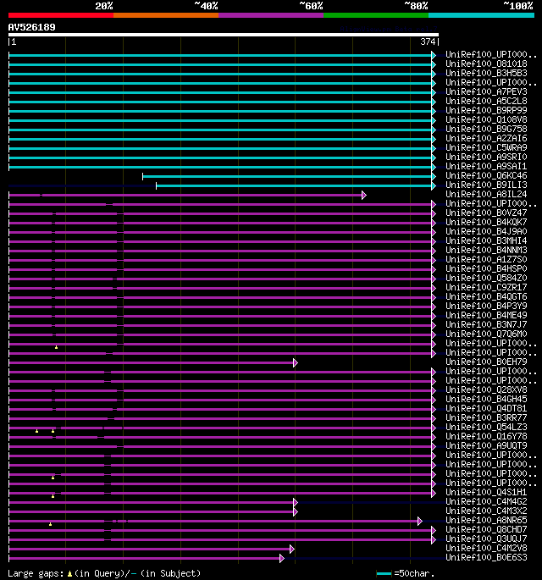View hit UniRef100_A8IL24
Viewport: 542px width, 580px height.
[486, 194]
